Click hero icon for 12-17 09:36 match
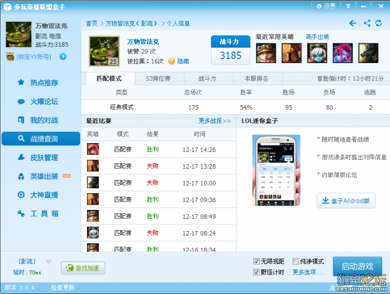The width and height of the screenshot is (390, 294). click(93, 199)
